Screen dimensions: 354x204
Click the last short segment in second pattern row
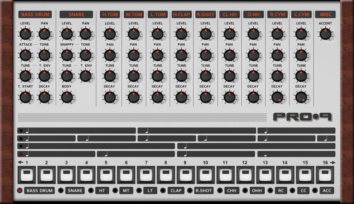point(326,139)
